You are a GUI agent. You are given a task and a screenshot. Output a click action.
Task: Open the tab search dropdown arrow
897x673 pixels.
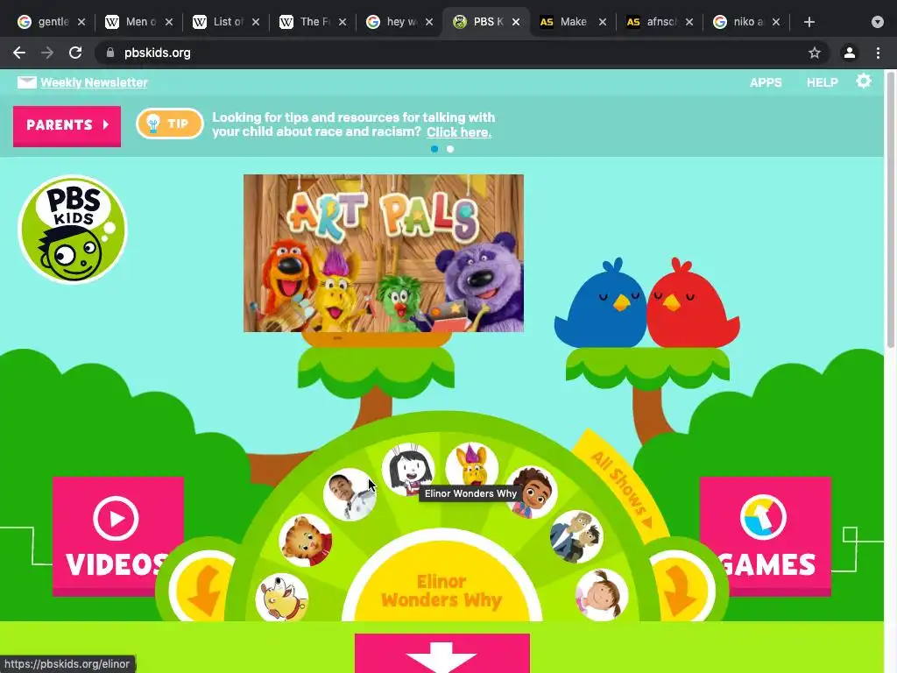click(878, 22)
